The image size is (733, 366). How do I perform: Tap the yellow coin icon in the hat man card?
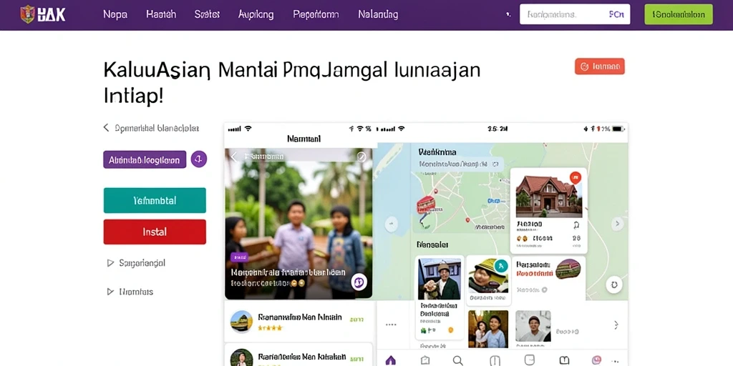pos(451,330)
